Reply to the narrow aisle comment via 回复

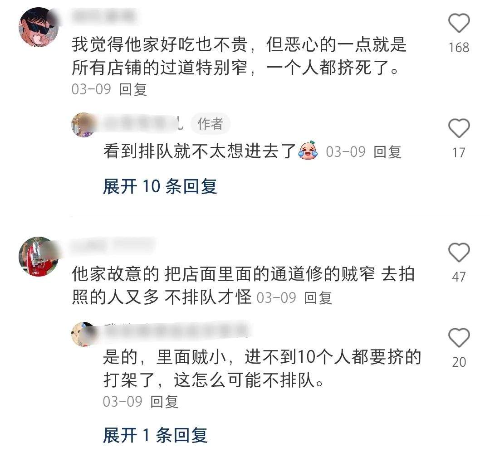tap(133, 89)
